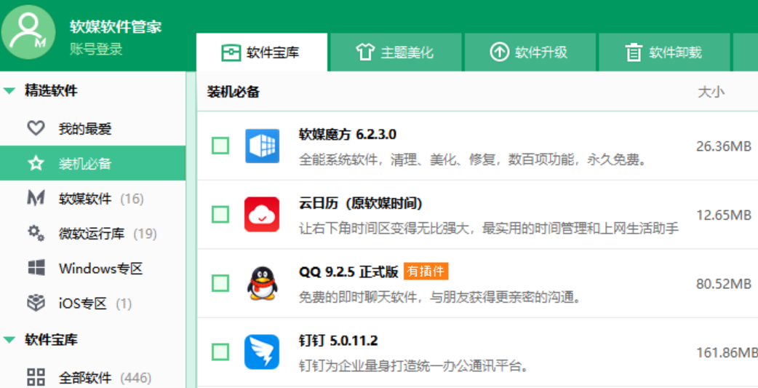Click the Windows logo icon in sidebar
The width and height of the screenshot is (758, 388).
(x=36, y=268)
